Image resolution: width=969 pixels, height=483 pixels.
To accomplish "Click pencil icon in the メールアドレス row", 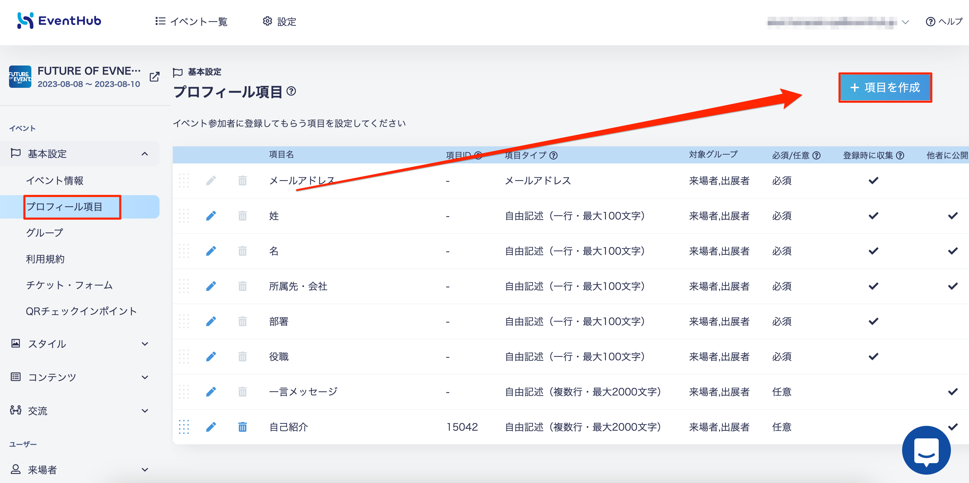I will point(211,181).
